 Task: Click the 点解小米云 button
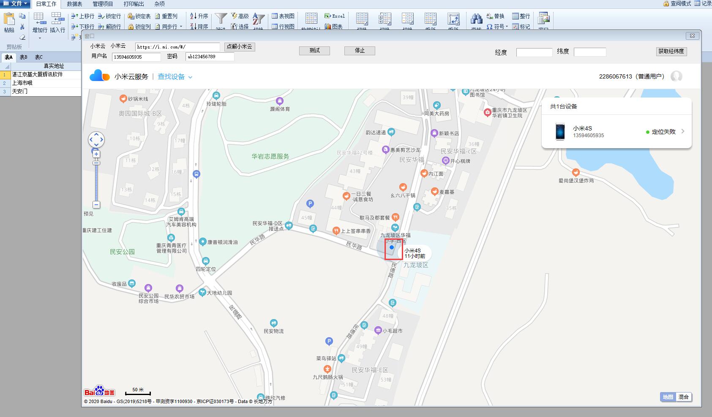coord(239,47)
